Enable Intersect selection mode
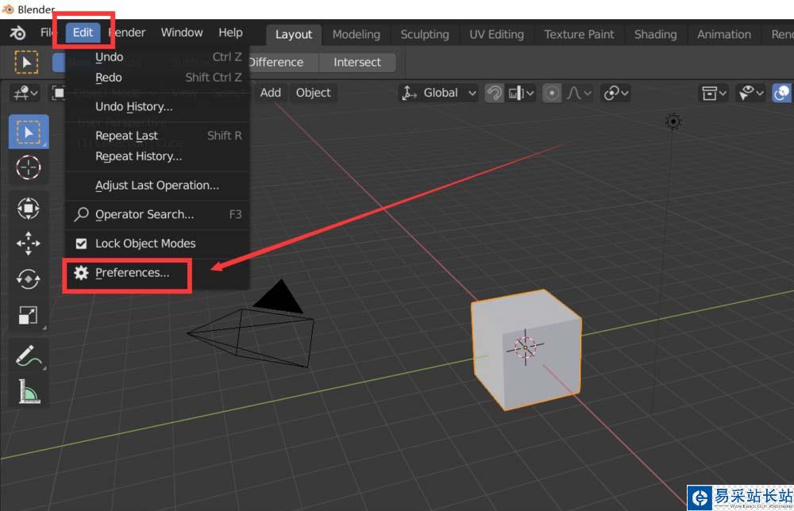Screen dimensions: 794x511 [357, 62]
